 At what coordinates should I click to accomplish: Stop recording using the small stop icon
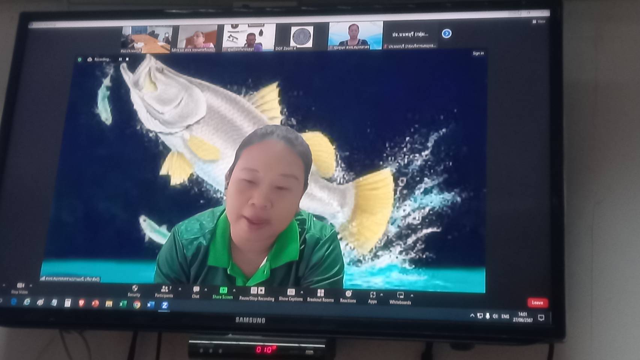point(128,59)
